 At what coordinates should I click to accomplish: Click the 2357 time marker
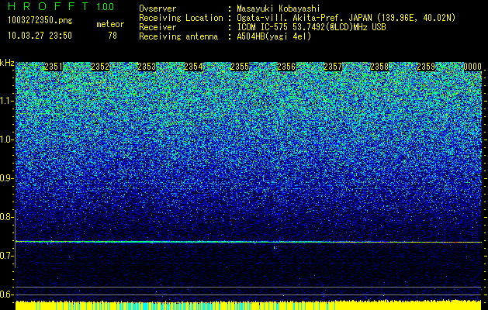click(x=333, y=67)
